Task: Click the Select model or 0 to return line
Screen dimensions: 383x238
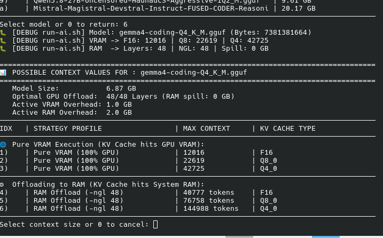Action: (x=64, y=25)
